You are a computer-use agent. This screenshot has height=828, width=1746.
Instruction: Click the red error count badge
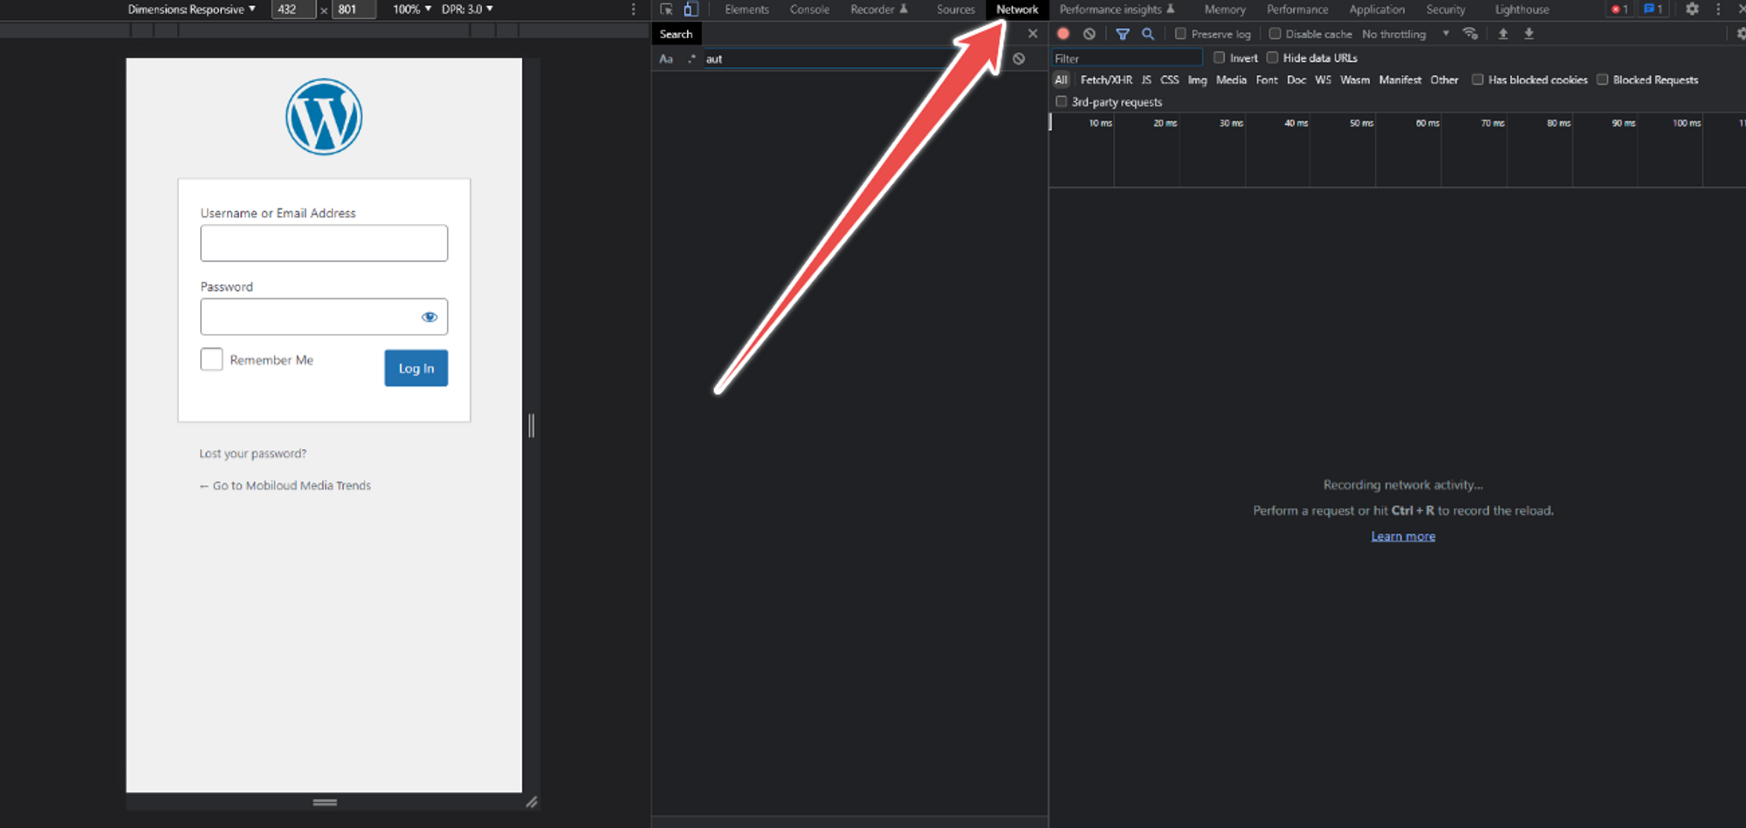1619,10
